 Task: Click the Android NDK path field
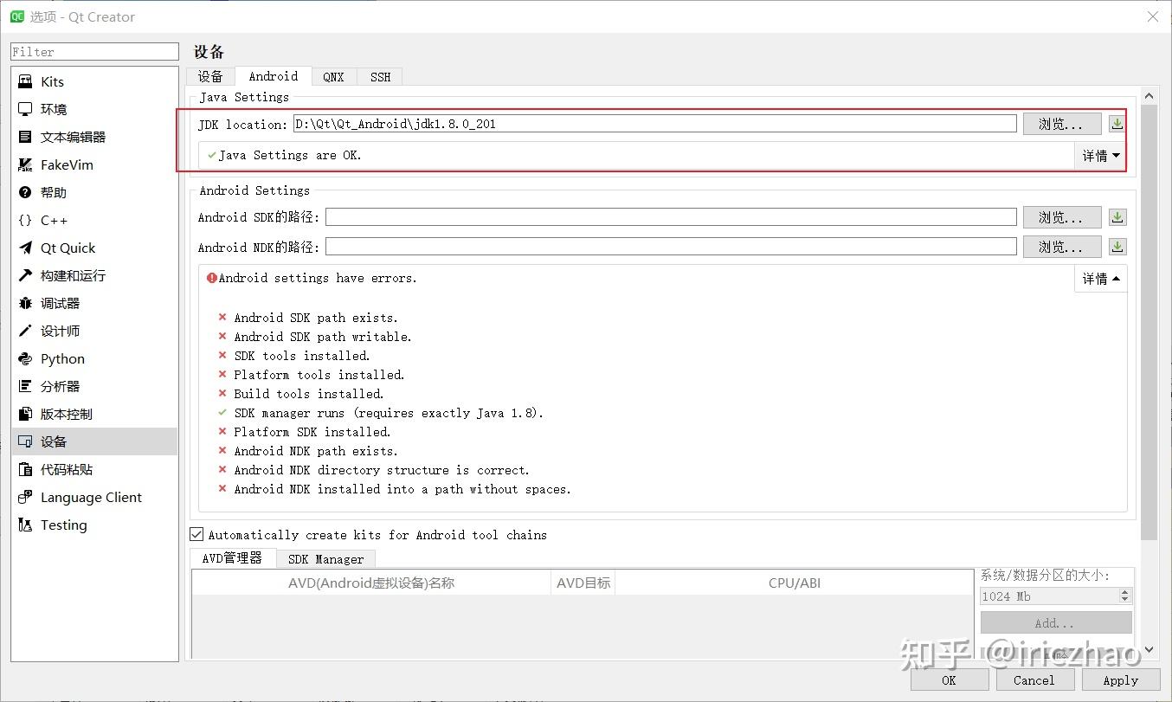click(x=671, y=247)
